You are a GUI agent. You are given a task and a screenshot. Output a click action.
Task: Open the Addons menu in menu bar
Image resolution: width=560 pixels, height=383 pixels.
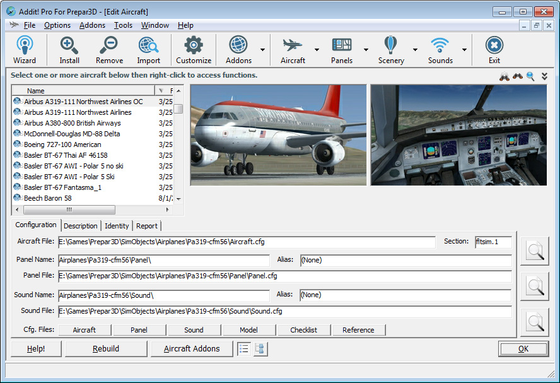coord(92,25)
